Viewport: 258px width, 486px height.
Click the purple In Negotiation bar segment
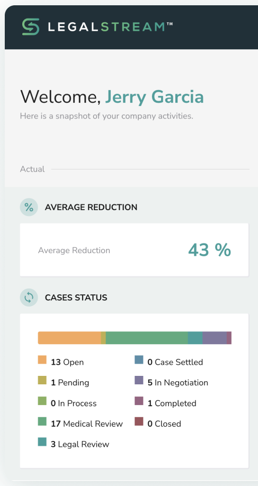pos(215,338)
